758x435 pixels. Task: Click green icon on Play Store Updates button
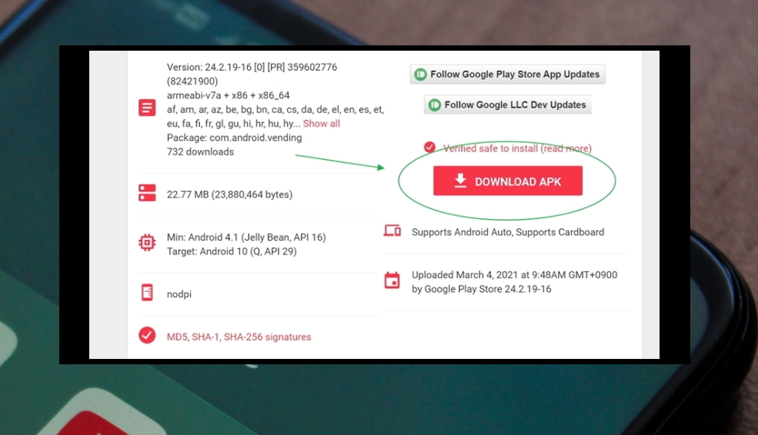tap(421, 75)
